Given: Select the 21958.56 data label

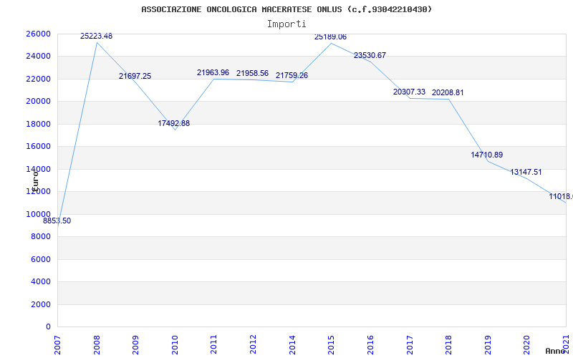Looking at the screenshot, I should click(253, 73).
